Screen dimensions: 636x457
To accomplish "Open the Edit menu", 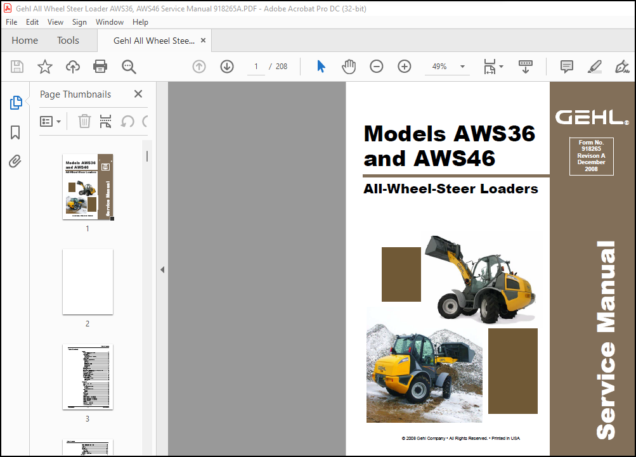I will [32, 22].
